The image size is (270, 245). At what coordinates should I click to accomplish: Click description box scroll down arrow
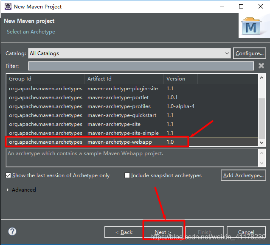(262, 163)
